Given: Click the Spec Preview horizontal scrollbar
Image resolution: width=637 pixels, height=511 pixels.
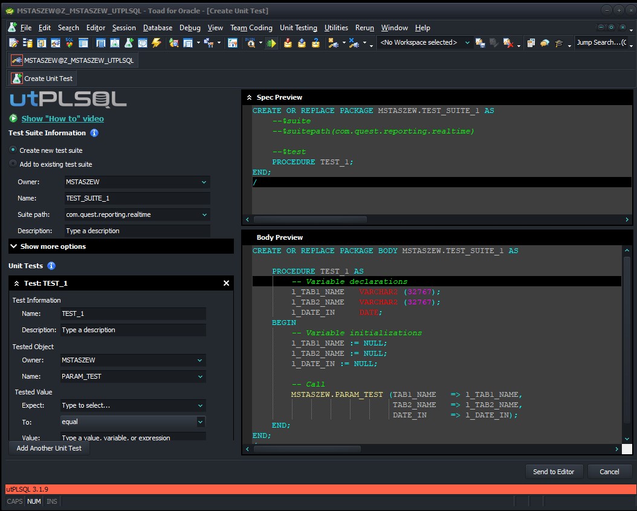Looking at the screenshot, I should coord(309,219).
